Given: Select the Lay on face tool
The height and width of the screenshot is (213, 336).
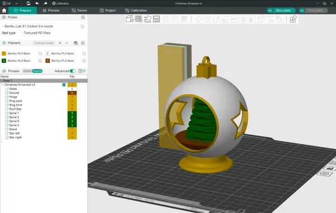Looking at the screenshot, I should (x=225, y=19).
